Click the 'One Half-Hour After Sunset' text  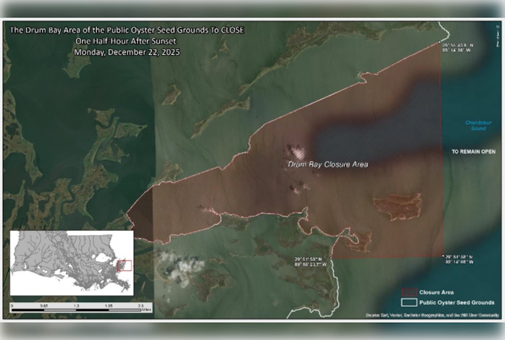click(126, 41)
